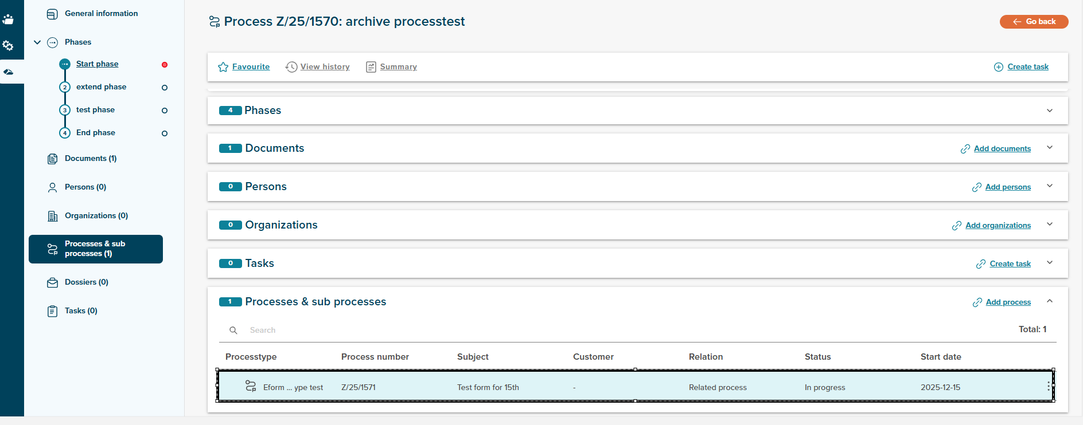Sort by the Process number column header
The height and width of the screenshot is (425, 1083).
375,356
